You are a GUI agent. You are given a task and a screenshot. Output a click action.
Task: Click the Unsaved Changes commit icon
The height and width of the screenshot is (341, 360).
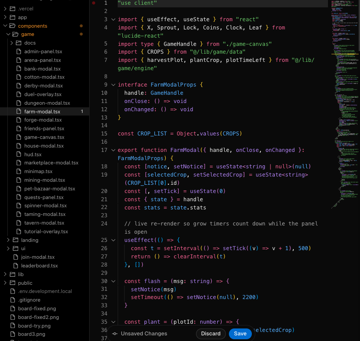click(x=115, y=334)
